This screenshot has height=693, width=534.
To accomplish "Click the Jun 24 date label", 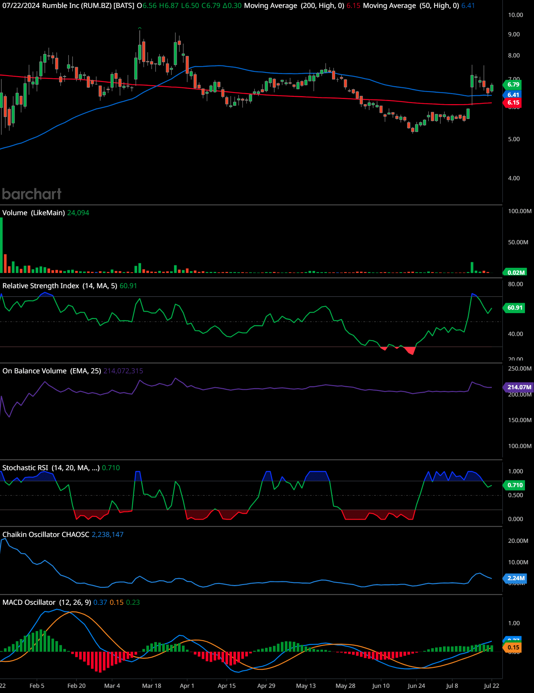I will 416,686.
